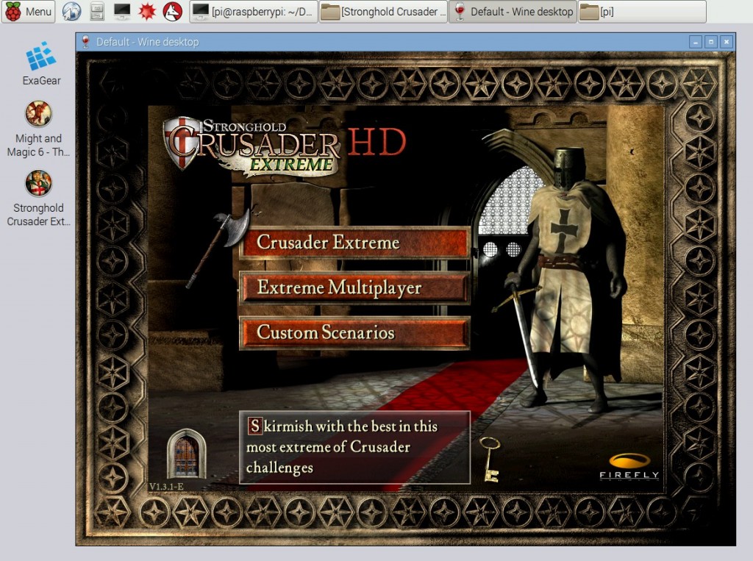753x561 pixels.
Task: Click the Wolfram wolf icon
Action: point(172,12)
